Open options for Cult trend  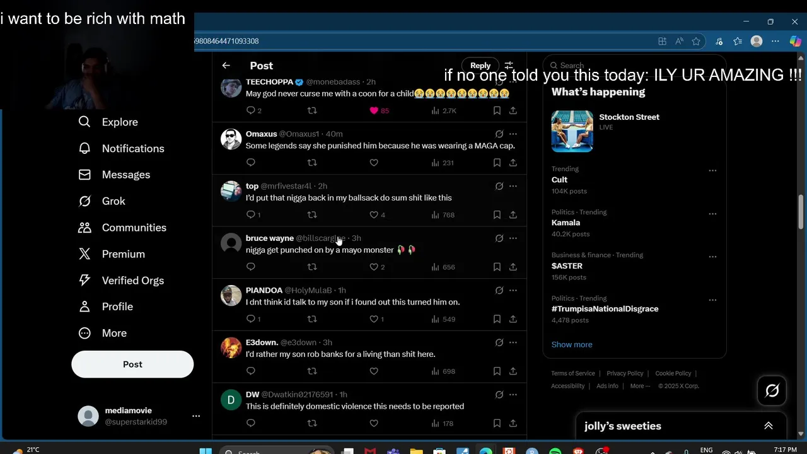[712, 171]
